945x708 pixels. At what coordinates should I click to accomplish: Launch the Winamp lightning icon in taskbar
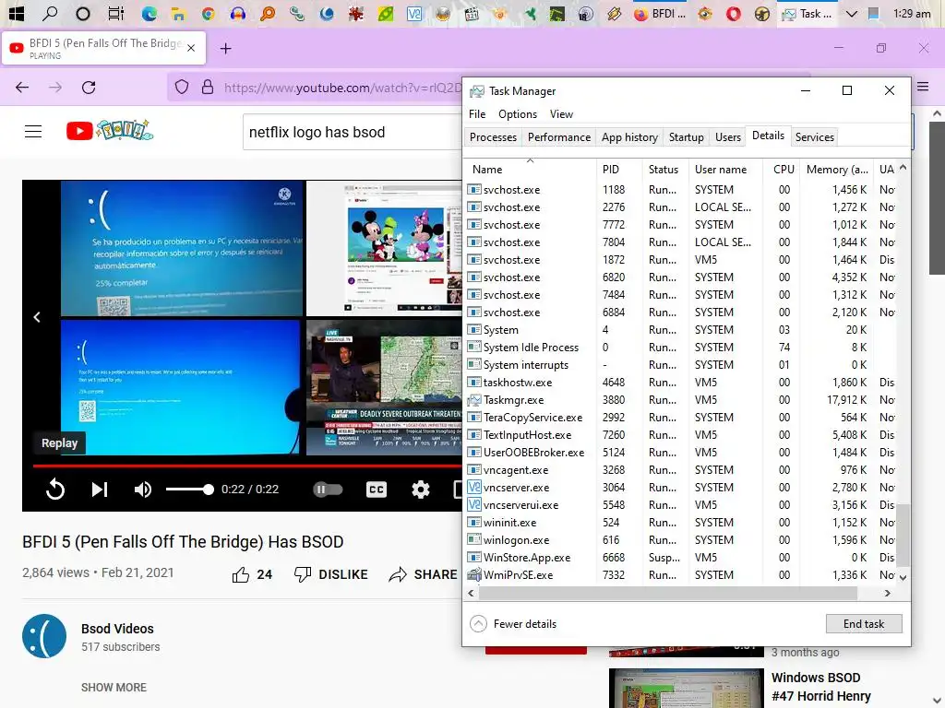tap(614, 13)
